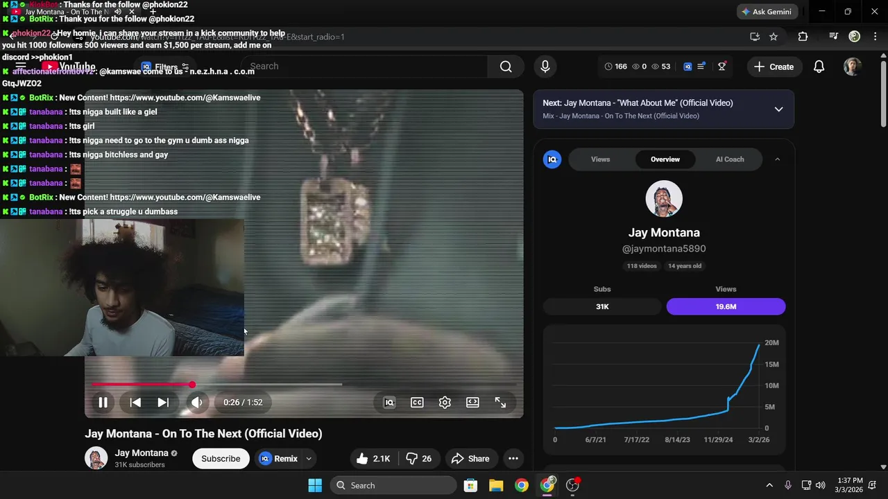The height and width of the screenshot is (499, 888).
Task: Click the Windows taskbar Search box
Action: (393, 485)
